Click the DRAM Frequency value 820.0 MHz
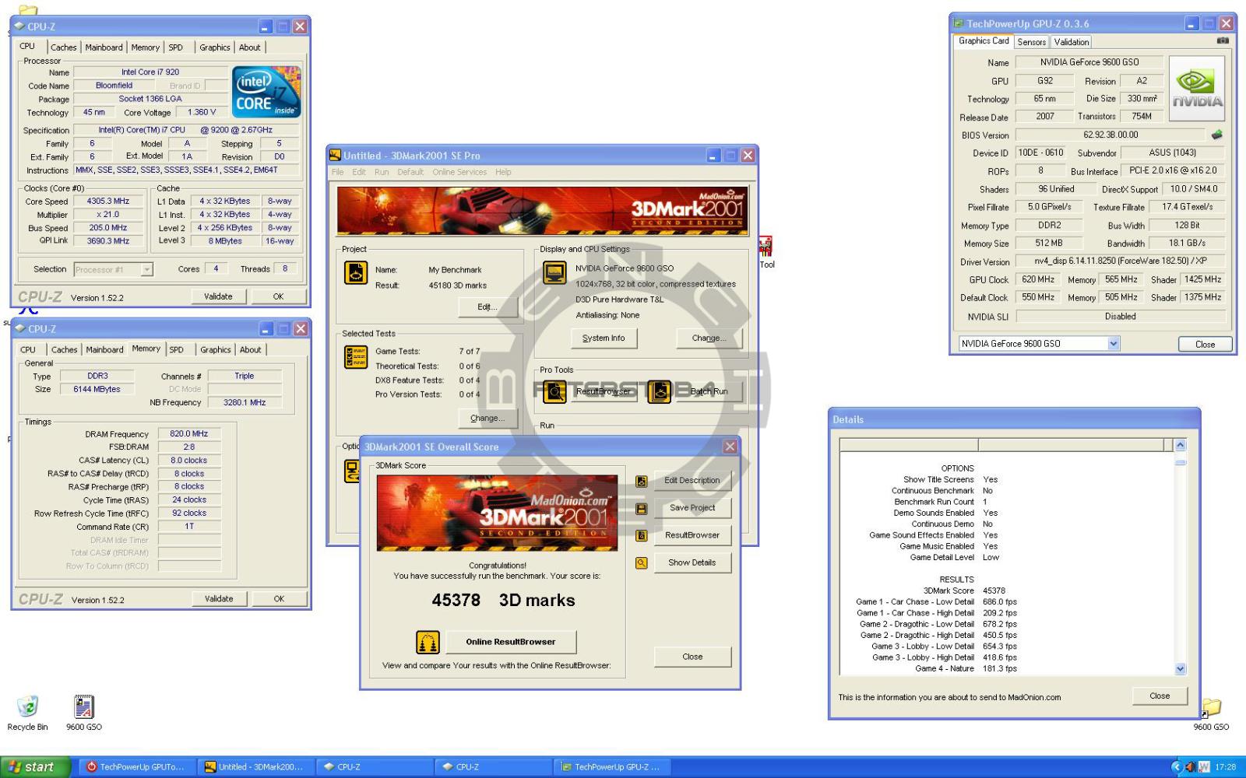 click(x=189, y=434)
